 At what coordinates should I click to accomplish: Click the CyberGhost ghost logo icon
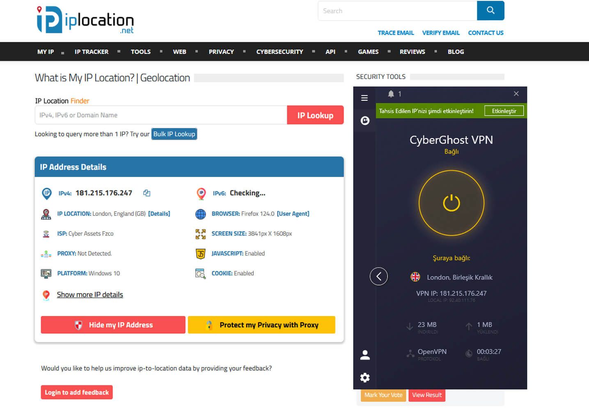pos(365,120)
